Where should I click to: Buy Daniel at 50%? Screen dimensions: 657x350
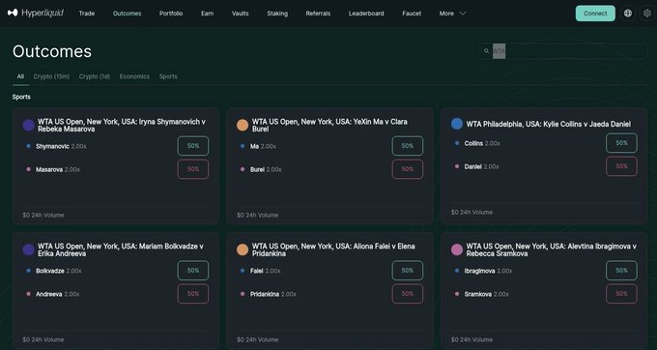[x=622, y=166]
